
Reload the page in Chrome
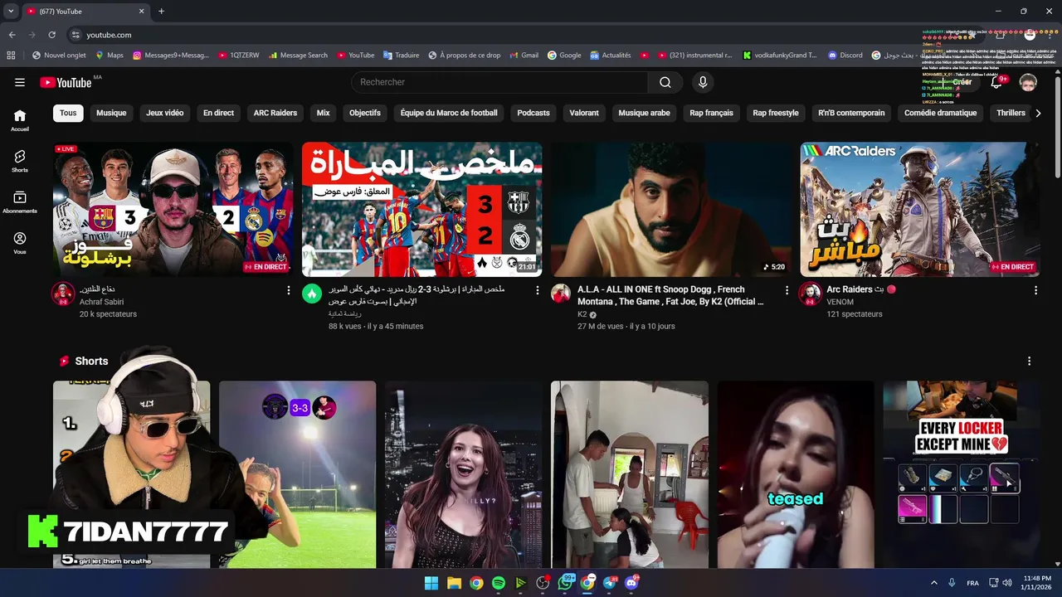(52, 35)
